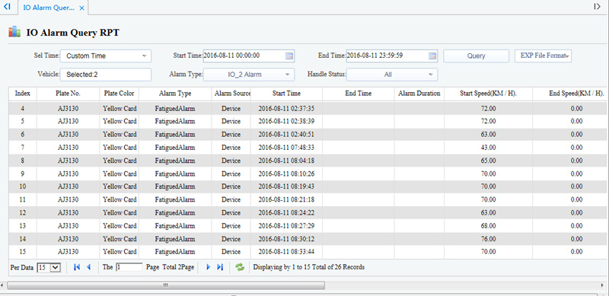Viewport: 609px width, 296px height.
Task: Click plate AJ3130 in index 7 row
Action: click(68, 148)
